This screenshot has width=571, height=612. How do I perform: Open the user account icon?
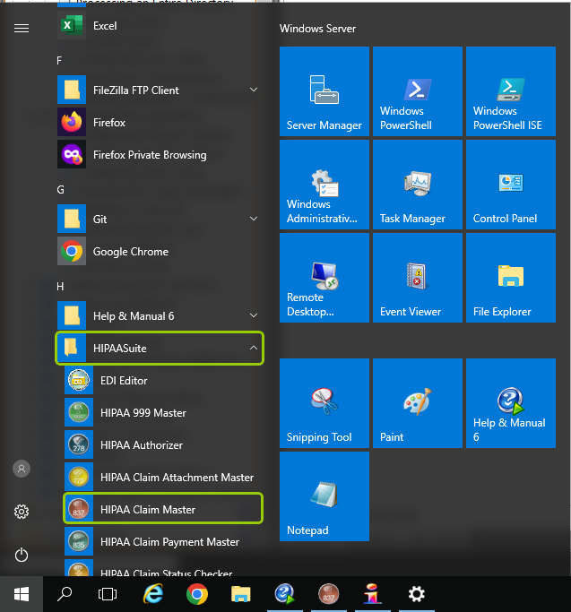click(x=22, y=469)
